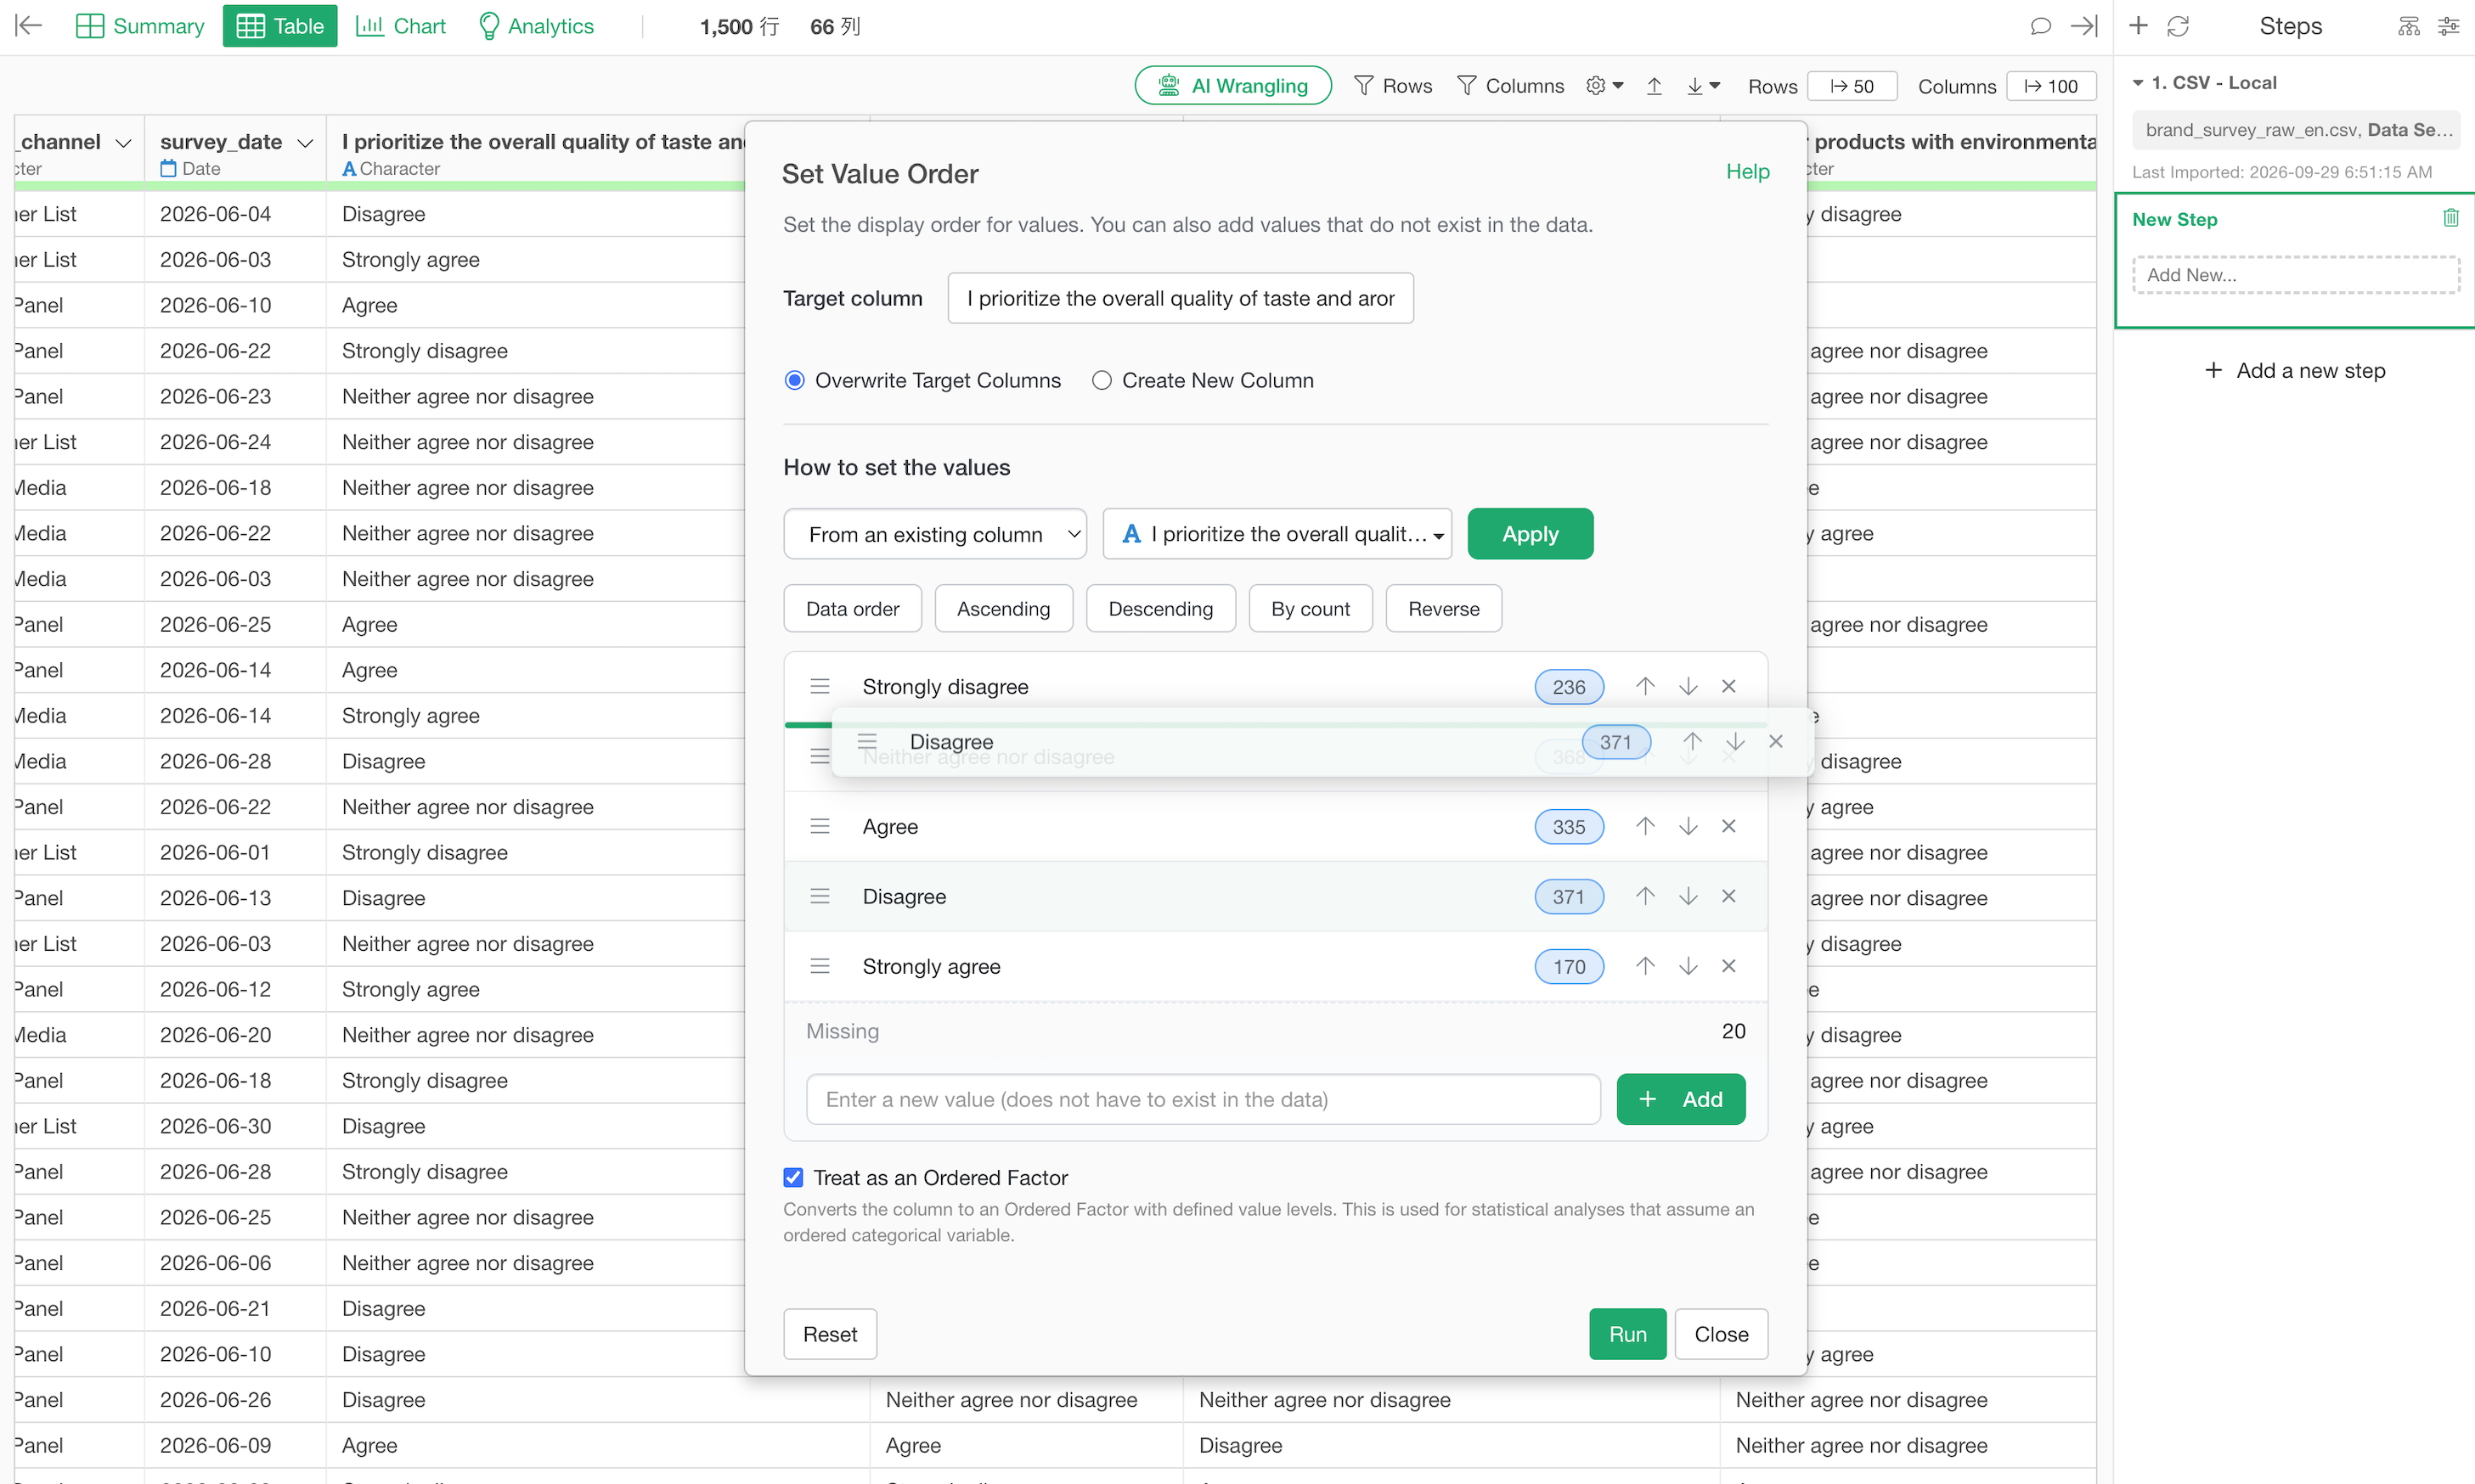Add a step via the plus icon
2475x1484 pixels.
coord(2138,26)
